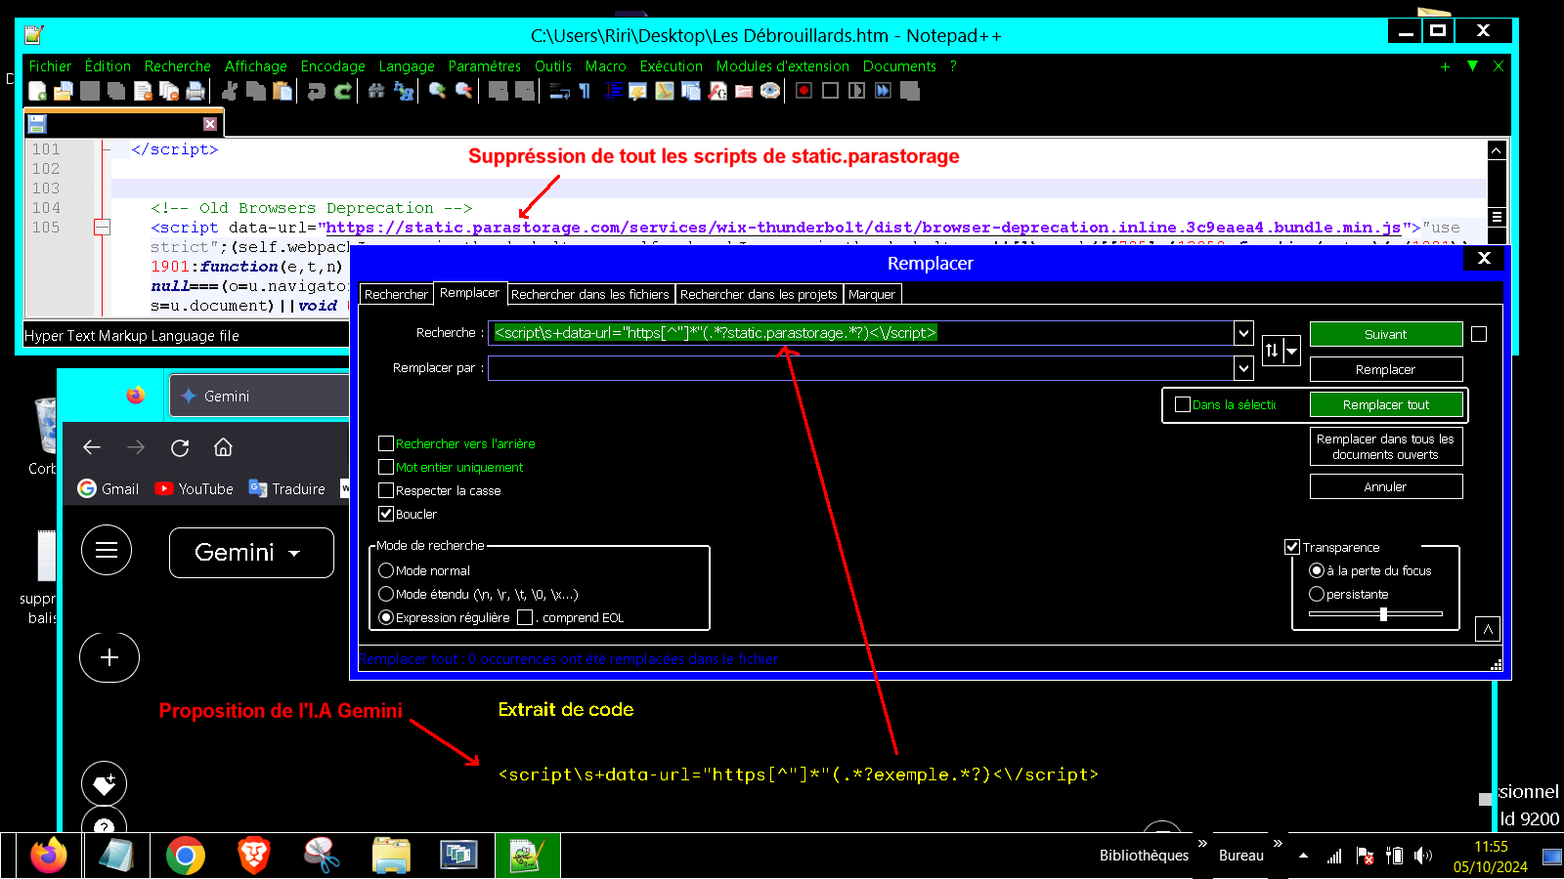The image size is (1564, 879).
Task: Start a new chat with plus button
Action: [109, 657]
